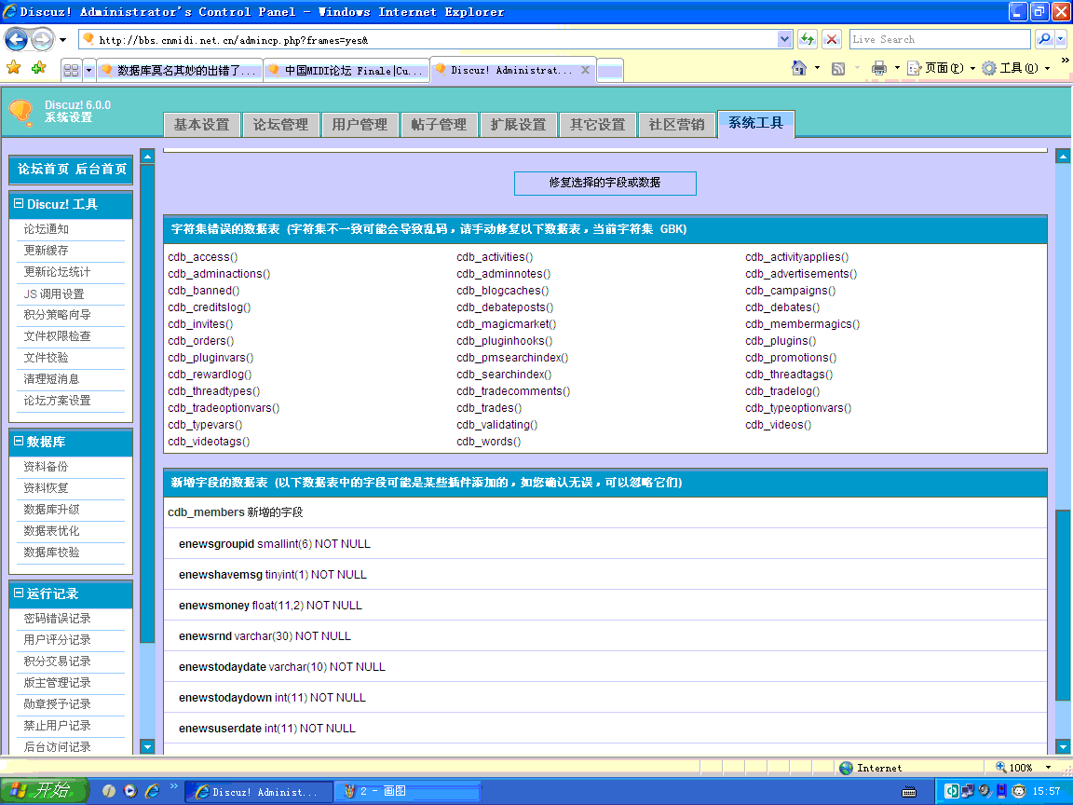
Task: Click the main panel scroll up arrow
Action: tap(1062, 157)
